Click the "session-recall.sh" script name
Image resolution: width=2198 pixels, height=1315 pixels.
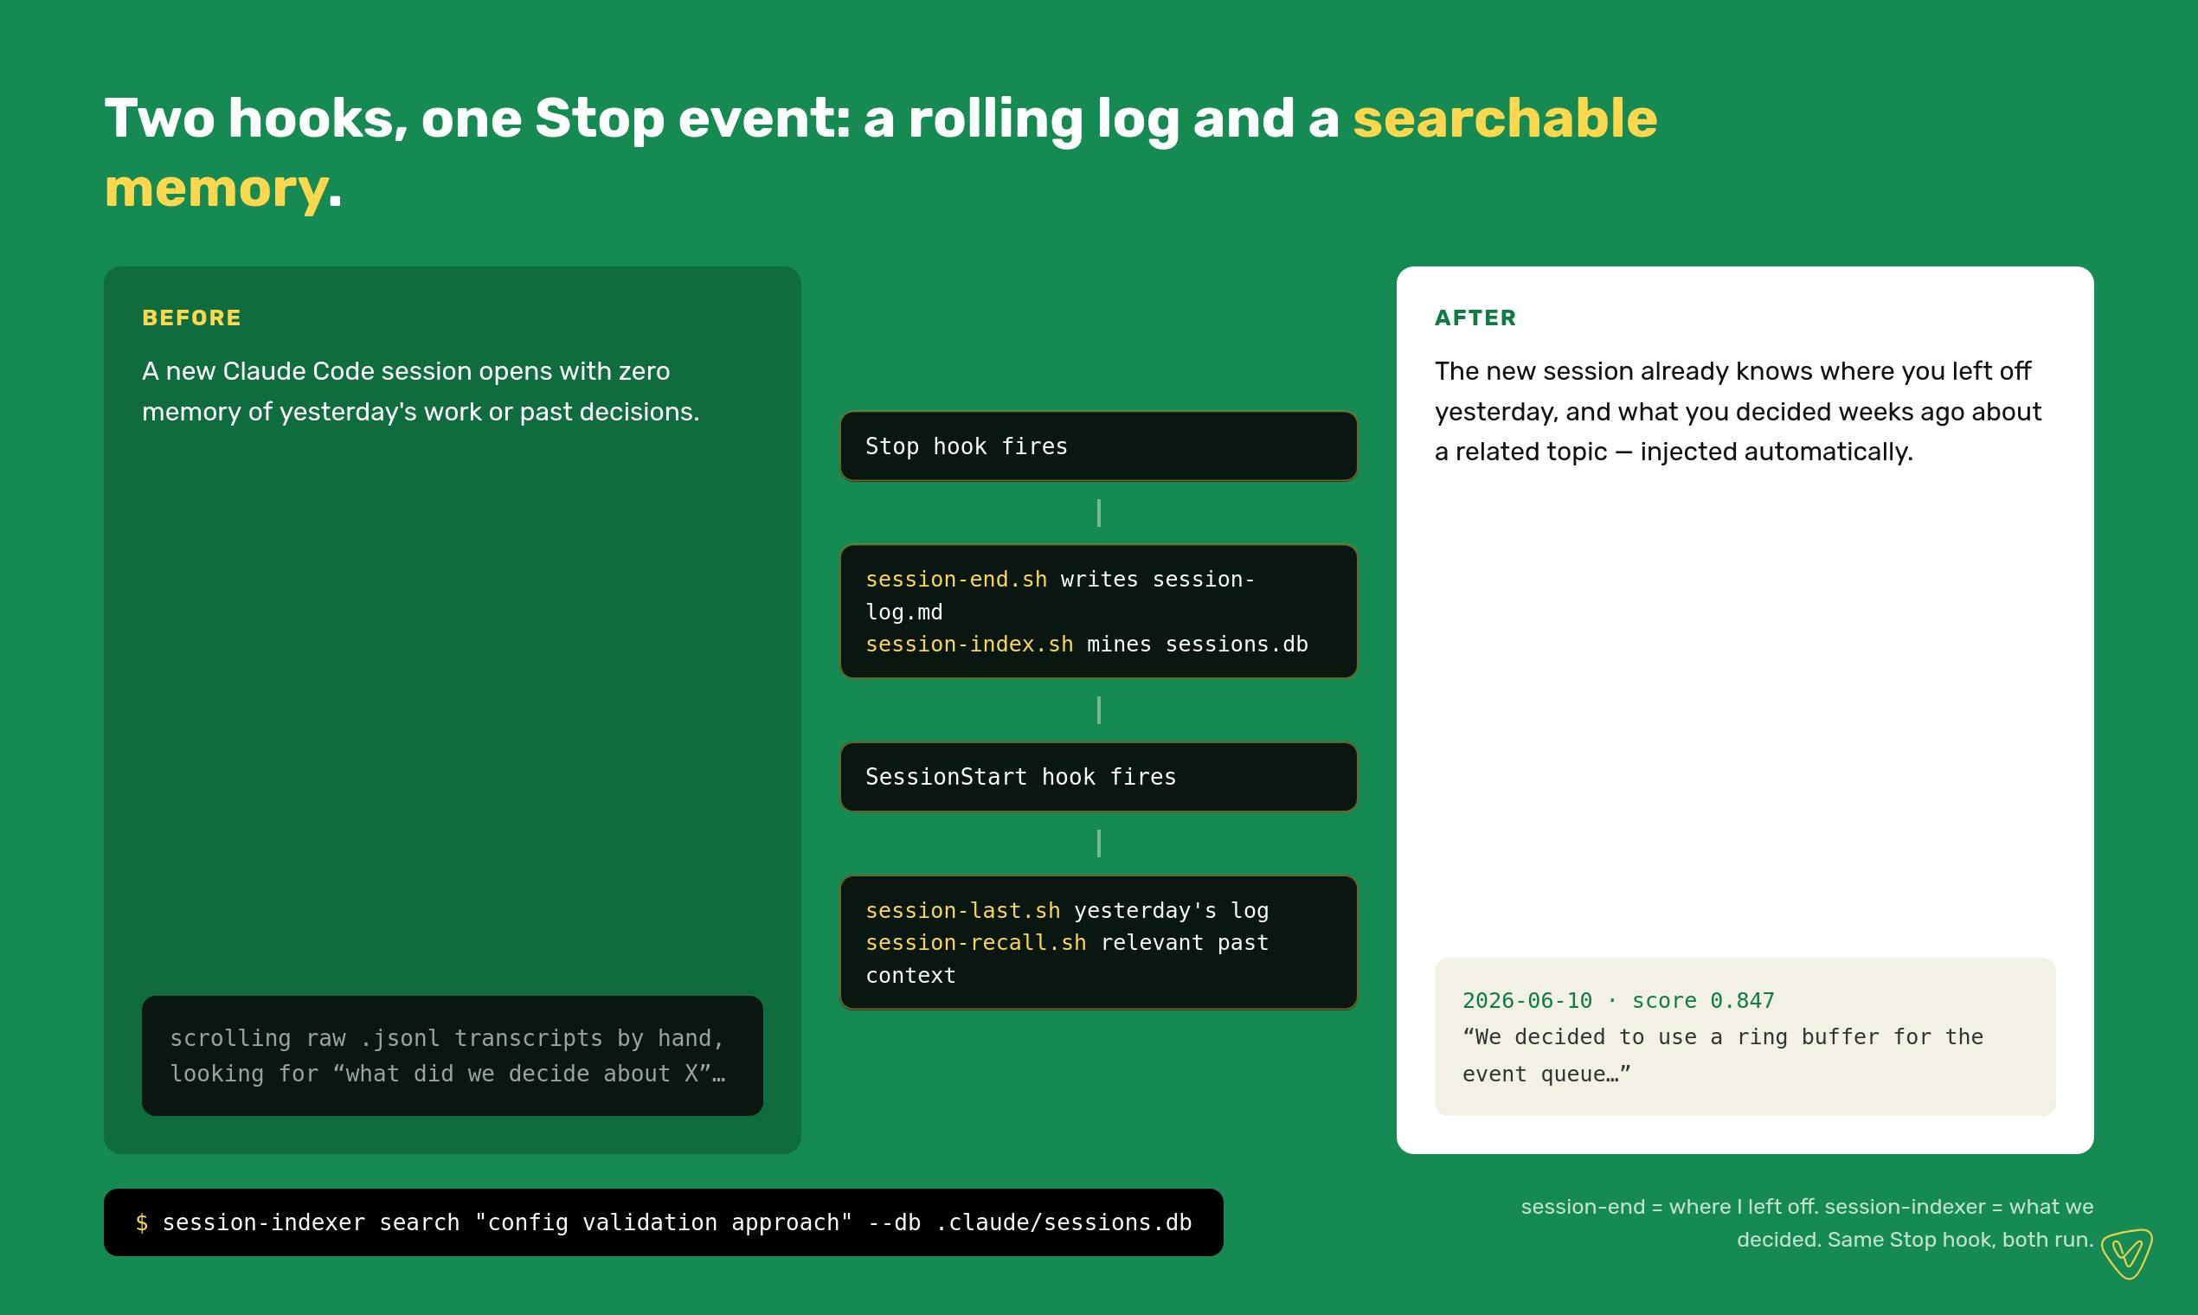[976, 943]
